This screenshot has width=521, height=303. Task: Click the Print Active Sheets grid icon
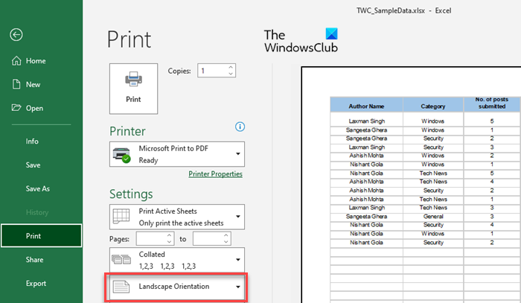click(x=121, y=217)
